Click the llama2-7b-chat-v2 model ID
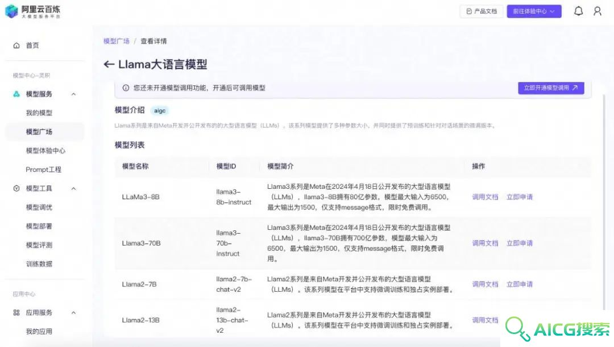Screen dimensions: 614x347 234,284
